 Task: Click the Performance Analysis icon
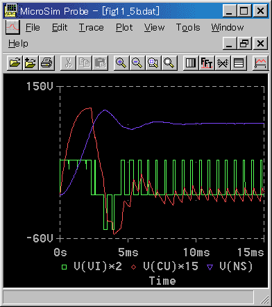click(x=223, y=63)
